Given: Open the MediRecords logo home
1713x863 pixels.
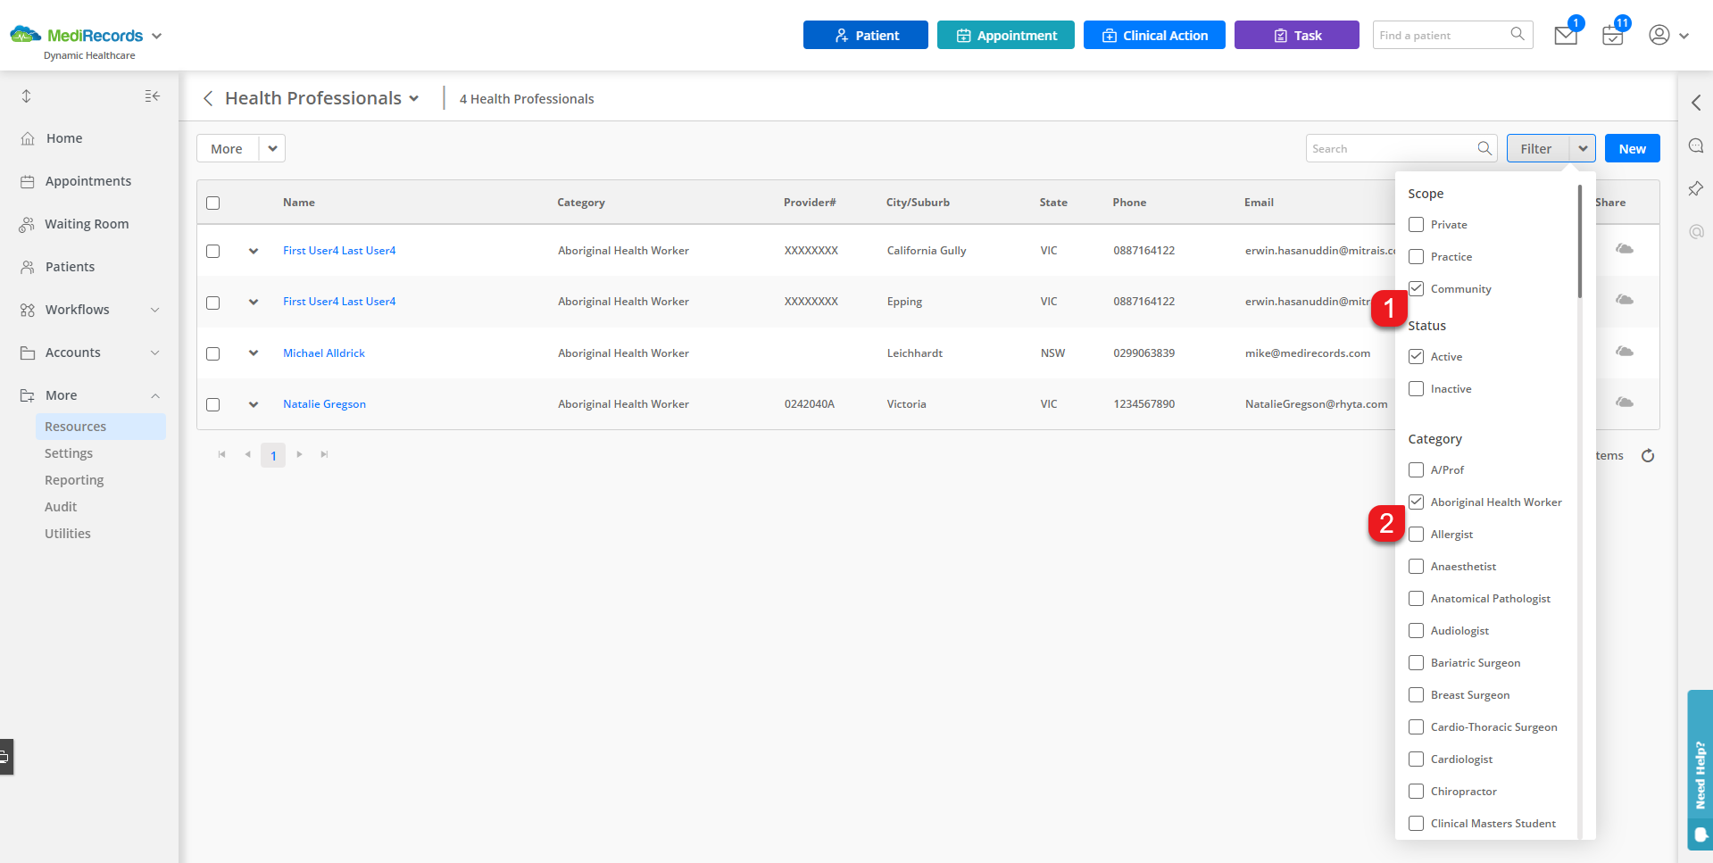Looking at the screenshot, I should (77, 35).
